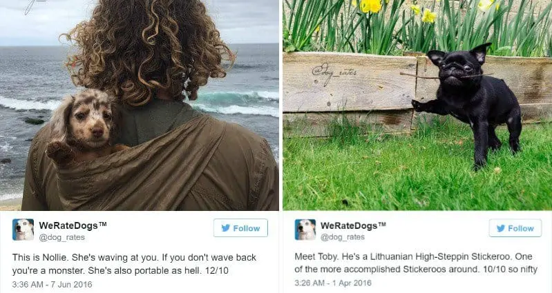Open the 3:26 AM - 1 Apr 2016 timestamp
Image resolution: width=552 pixels, height=293 pixels.
pos(333,283)
